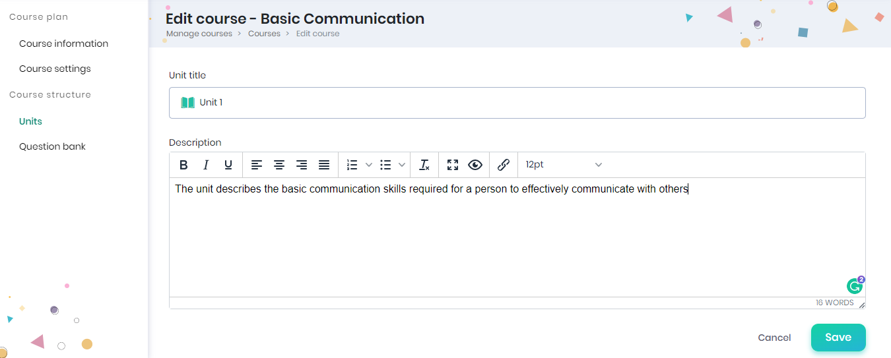Image resolution: width=891 pixels, height=358 pixels.
Task: Toggle preview with the eye icon
Action: (475, 165)
